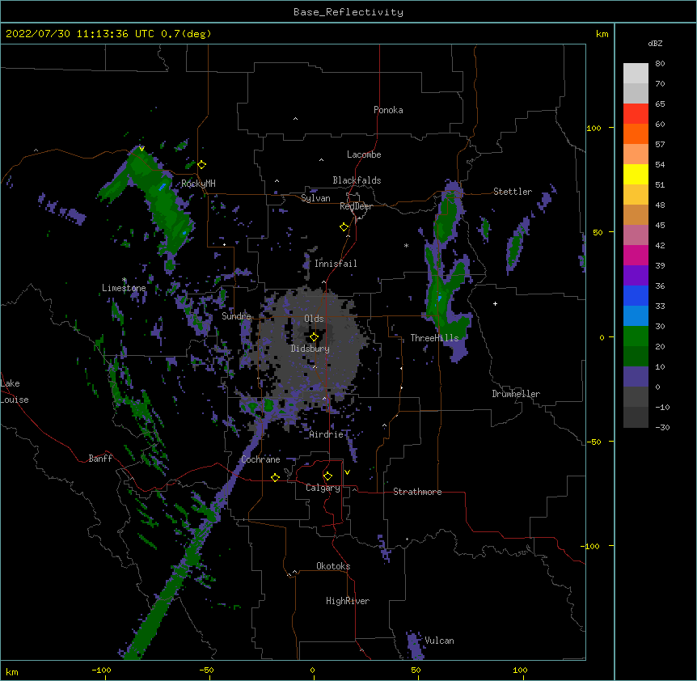The height and width of the screenshot is (681, 697).
Task: Click the -30 value on the dBZ legend
Action: coord(662,427)
